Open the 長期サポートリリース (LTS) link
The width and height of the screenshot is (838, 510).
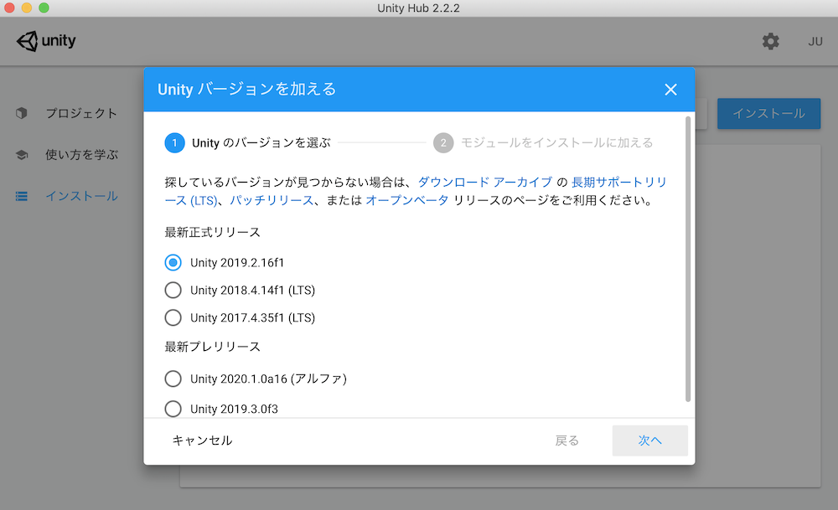619,182
